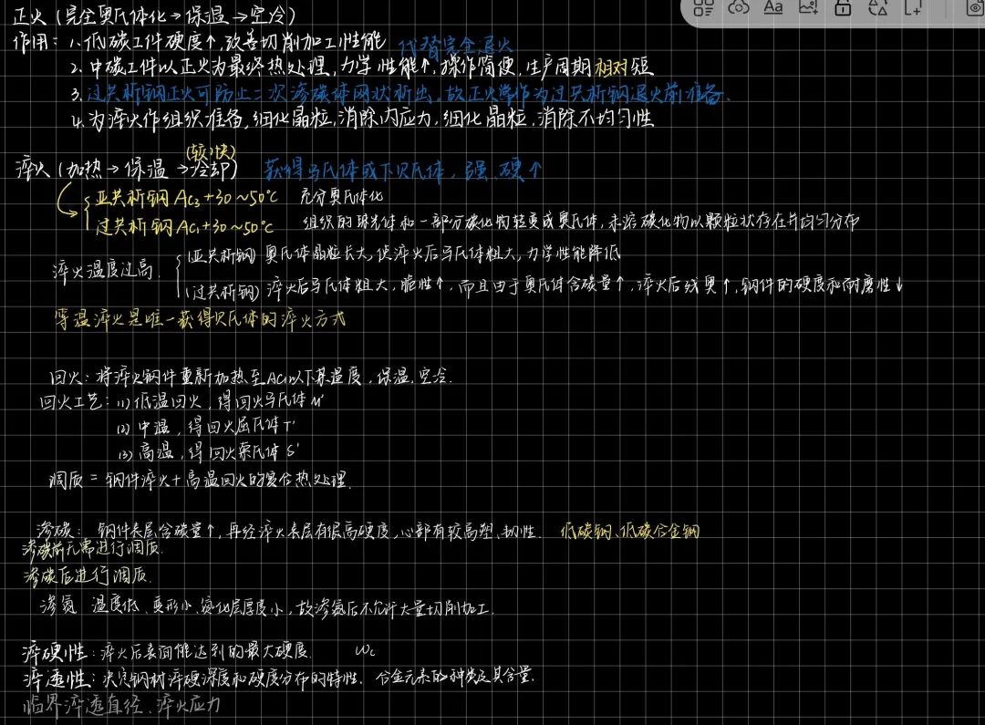
Task: Click the small '(较快)' annotation
Action: point(211,151)
